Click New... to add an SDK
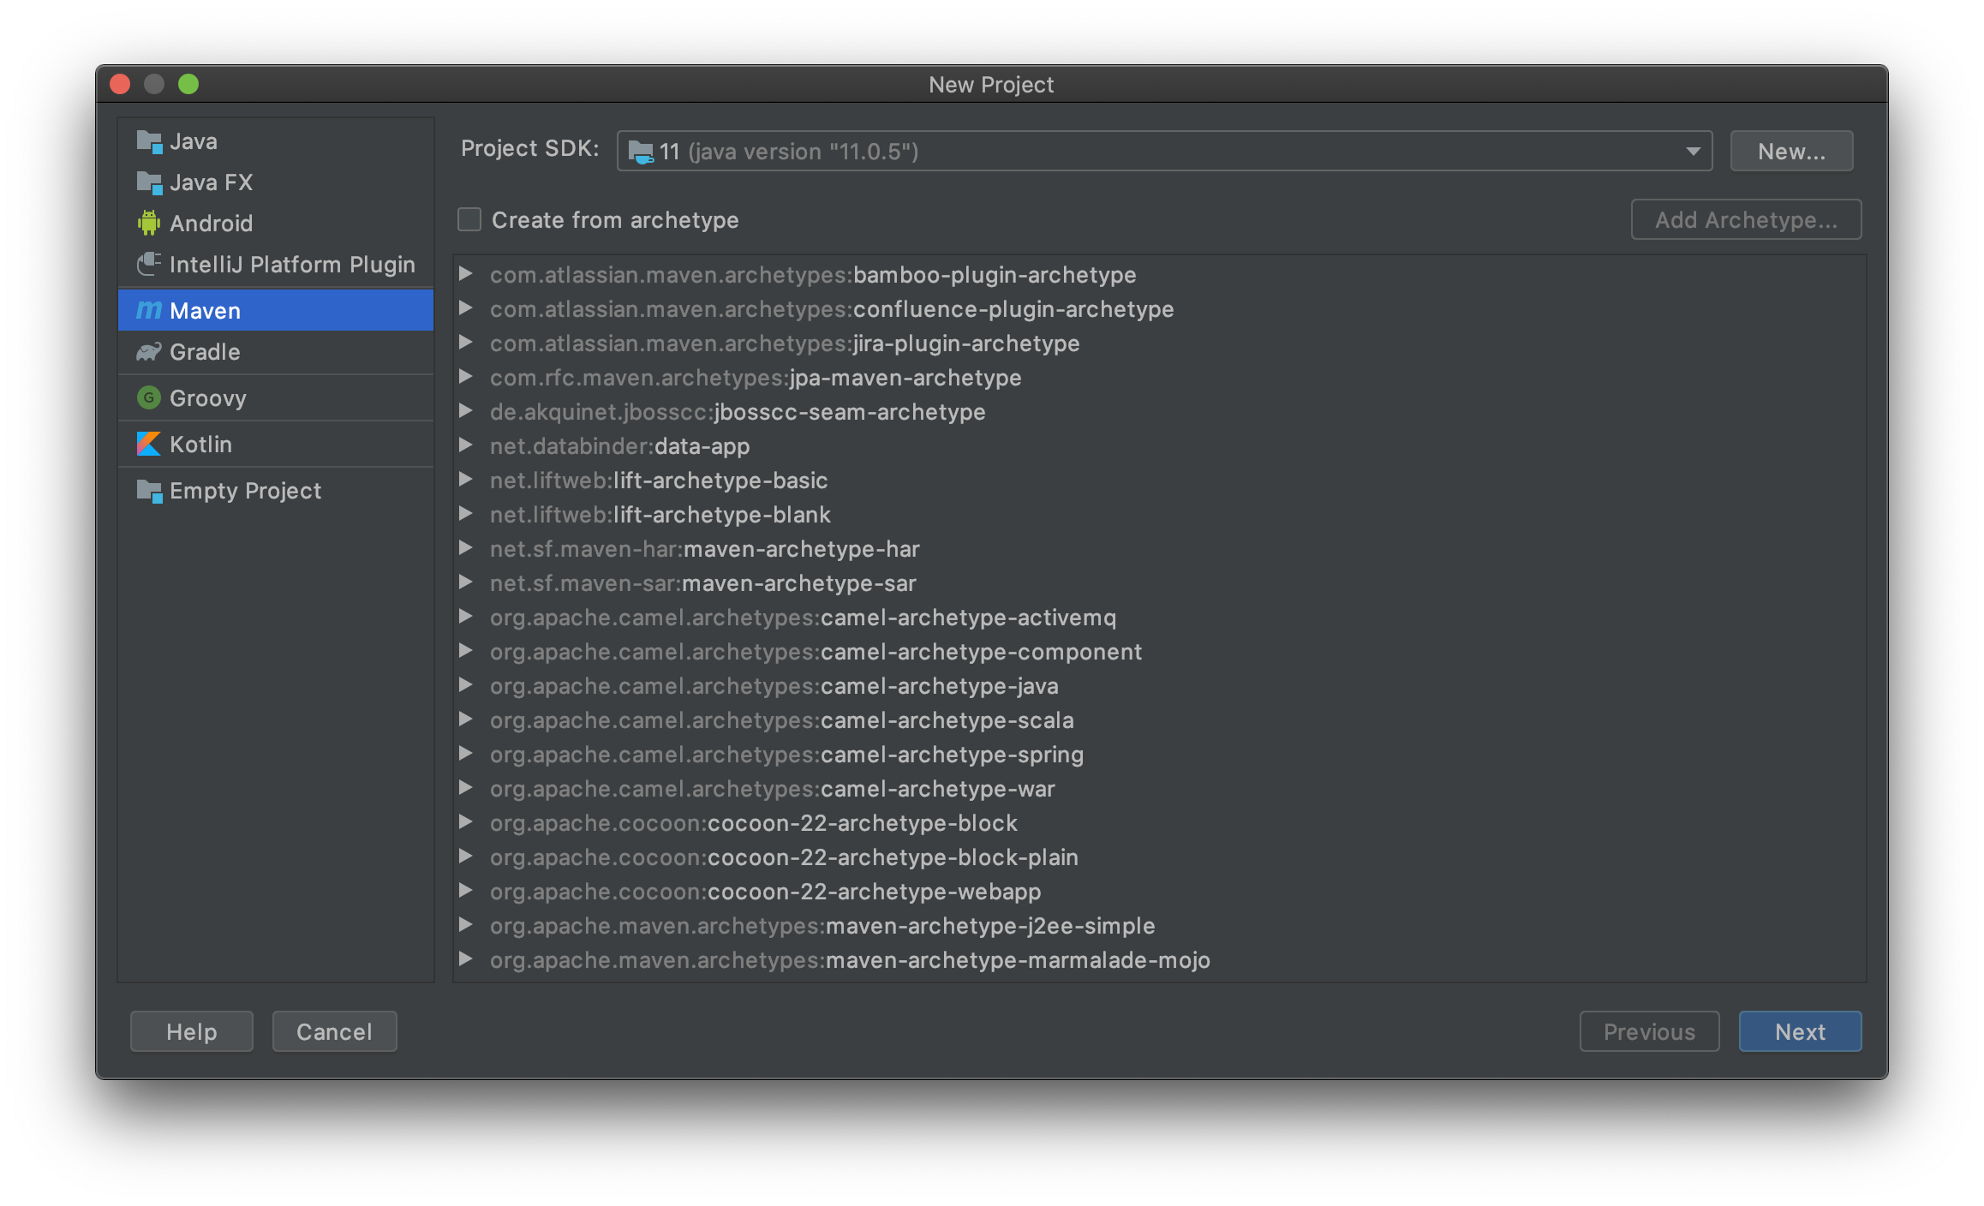The height and width of the screenshot is (1206, 1984). click(1791, 152)
